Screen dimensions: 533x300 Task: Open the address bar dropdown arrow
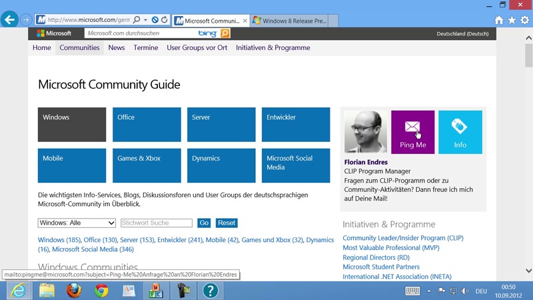tap(145, 20)
